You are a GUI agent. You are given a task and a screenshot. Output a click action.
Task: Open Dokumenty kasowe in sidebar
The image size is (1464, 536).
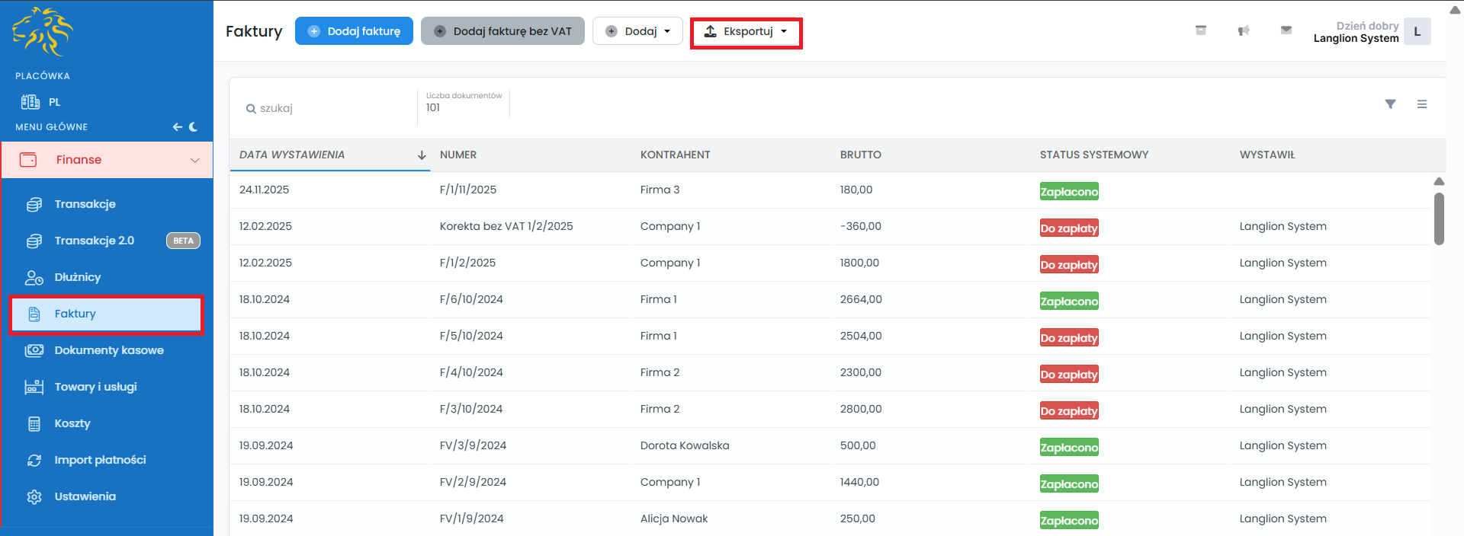[108, 350]
